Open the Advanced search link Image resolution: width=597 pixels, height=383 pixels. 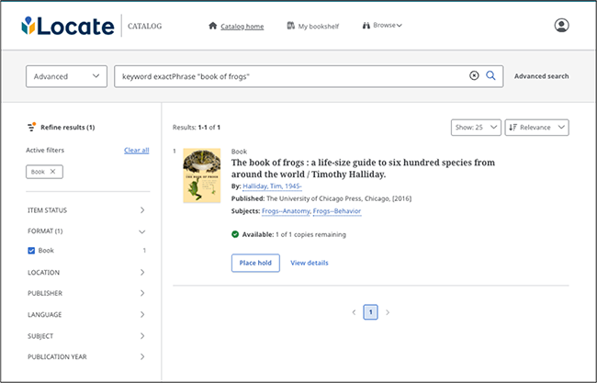coord(541,75)
